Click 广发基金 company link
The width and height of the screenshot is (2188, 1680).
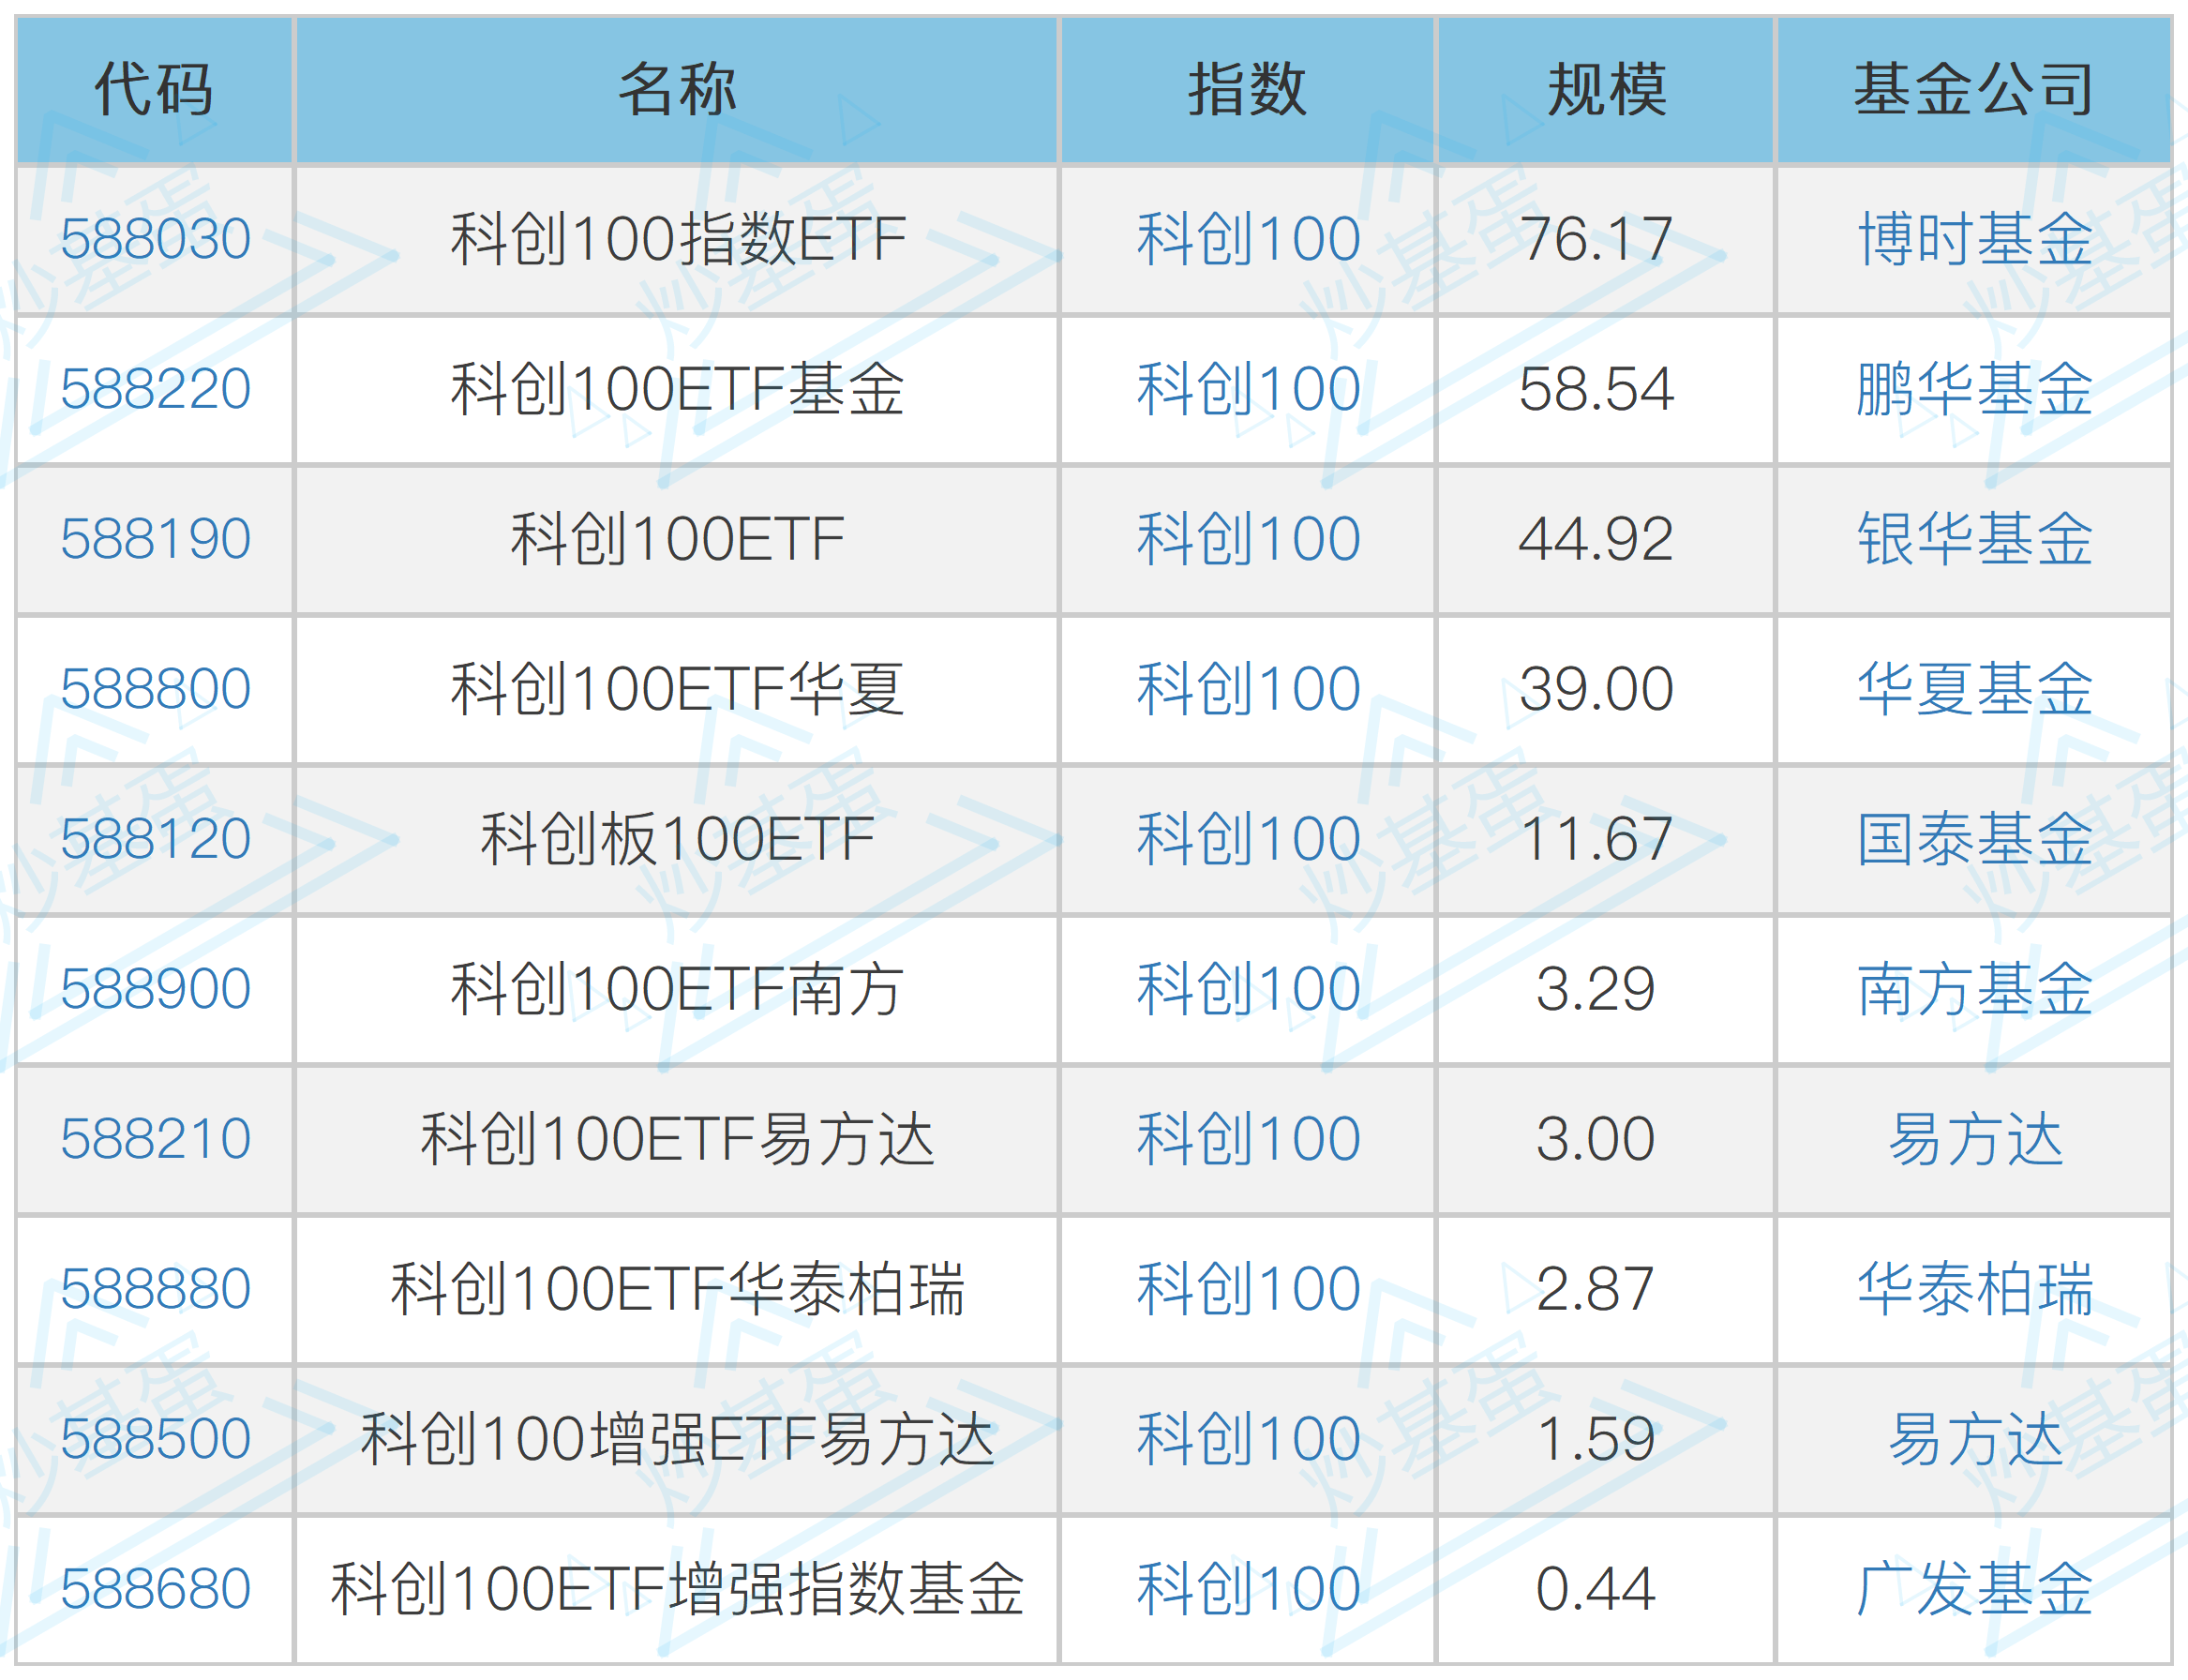(1975, 1589)
